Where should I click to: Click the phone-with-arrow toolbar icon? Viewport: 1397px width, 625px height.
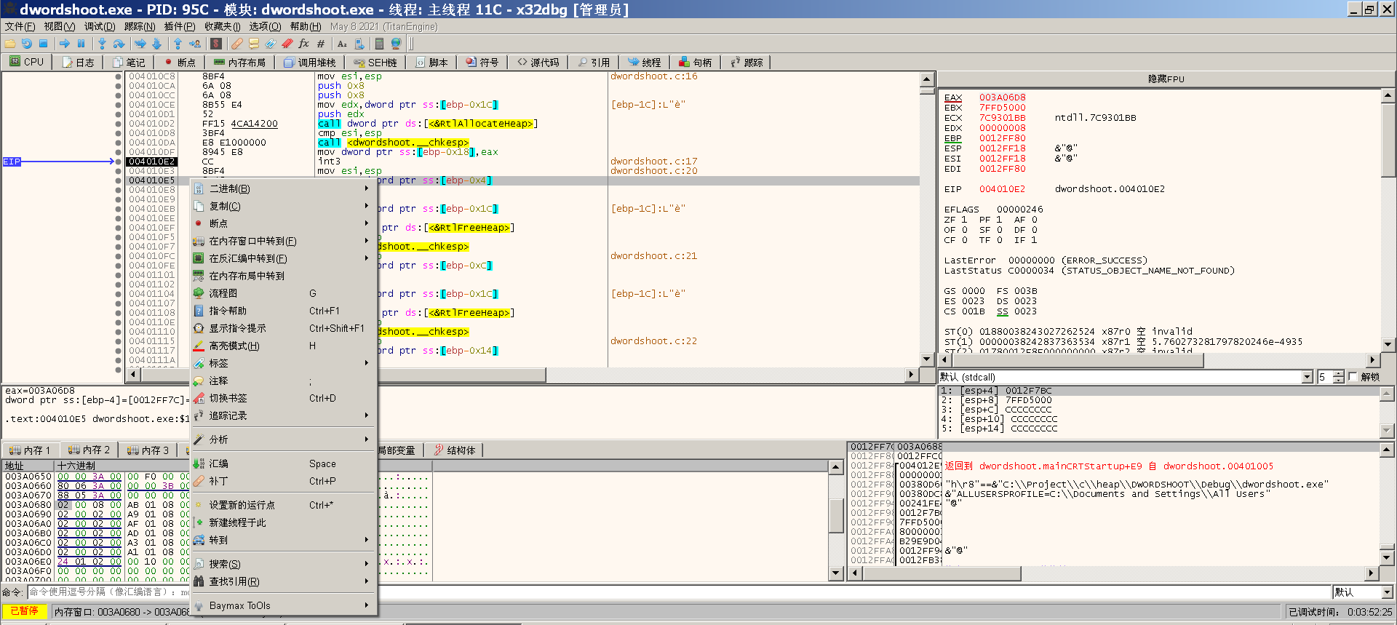(359, 44)
